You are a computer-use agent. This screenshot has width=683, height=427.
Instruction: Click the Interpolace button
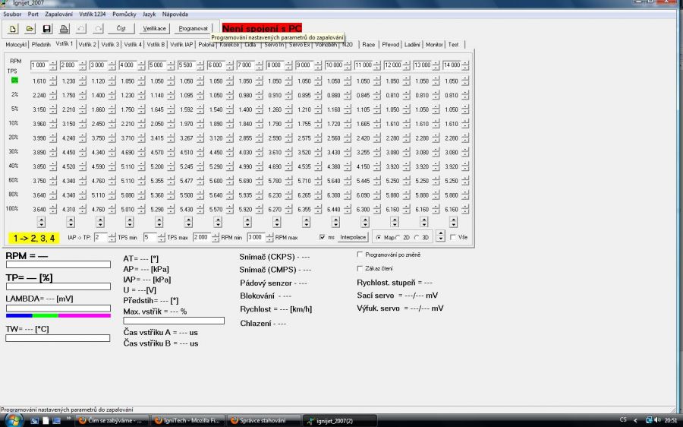click(352, 237)
